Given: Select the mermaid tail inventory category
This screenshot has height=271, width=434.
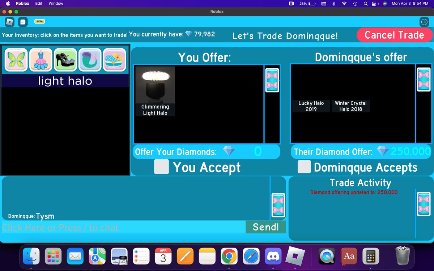Looking at the screenshot, I should tap(90, 60).
